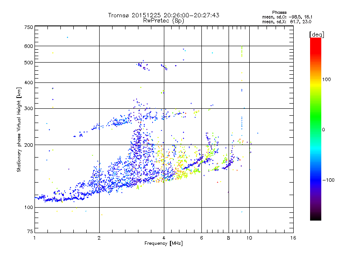Viewport: 345px width, 259px height.
Task: Click the x-axis label '1'
Action: pos(34,238)
